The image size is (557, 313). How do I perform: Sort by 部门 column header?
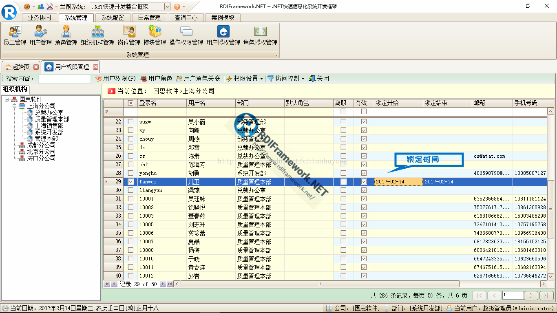click(260, 103)
